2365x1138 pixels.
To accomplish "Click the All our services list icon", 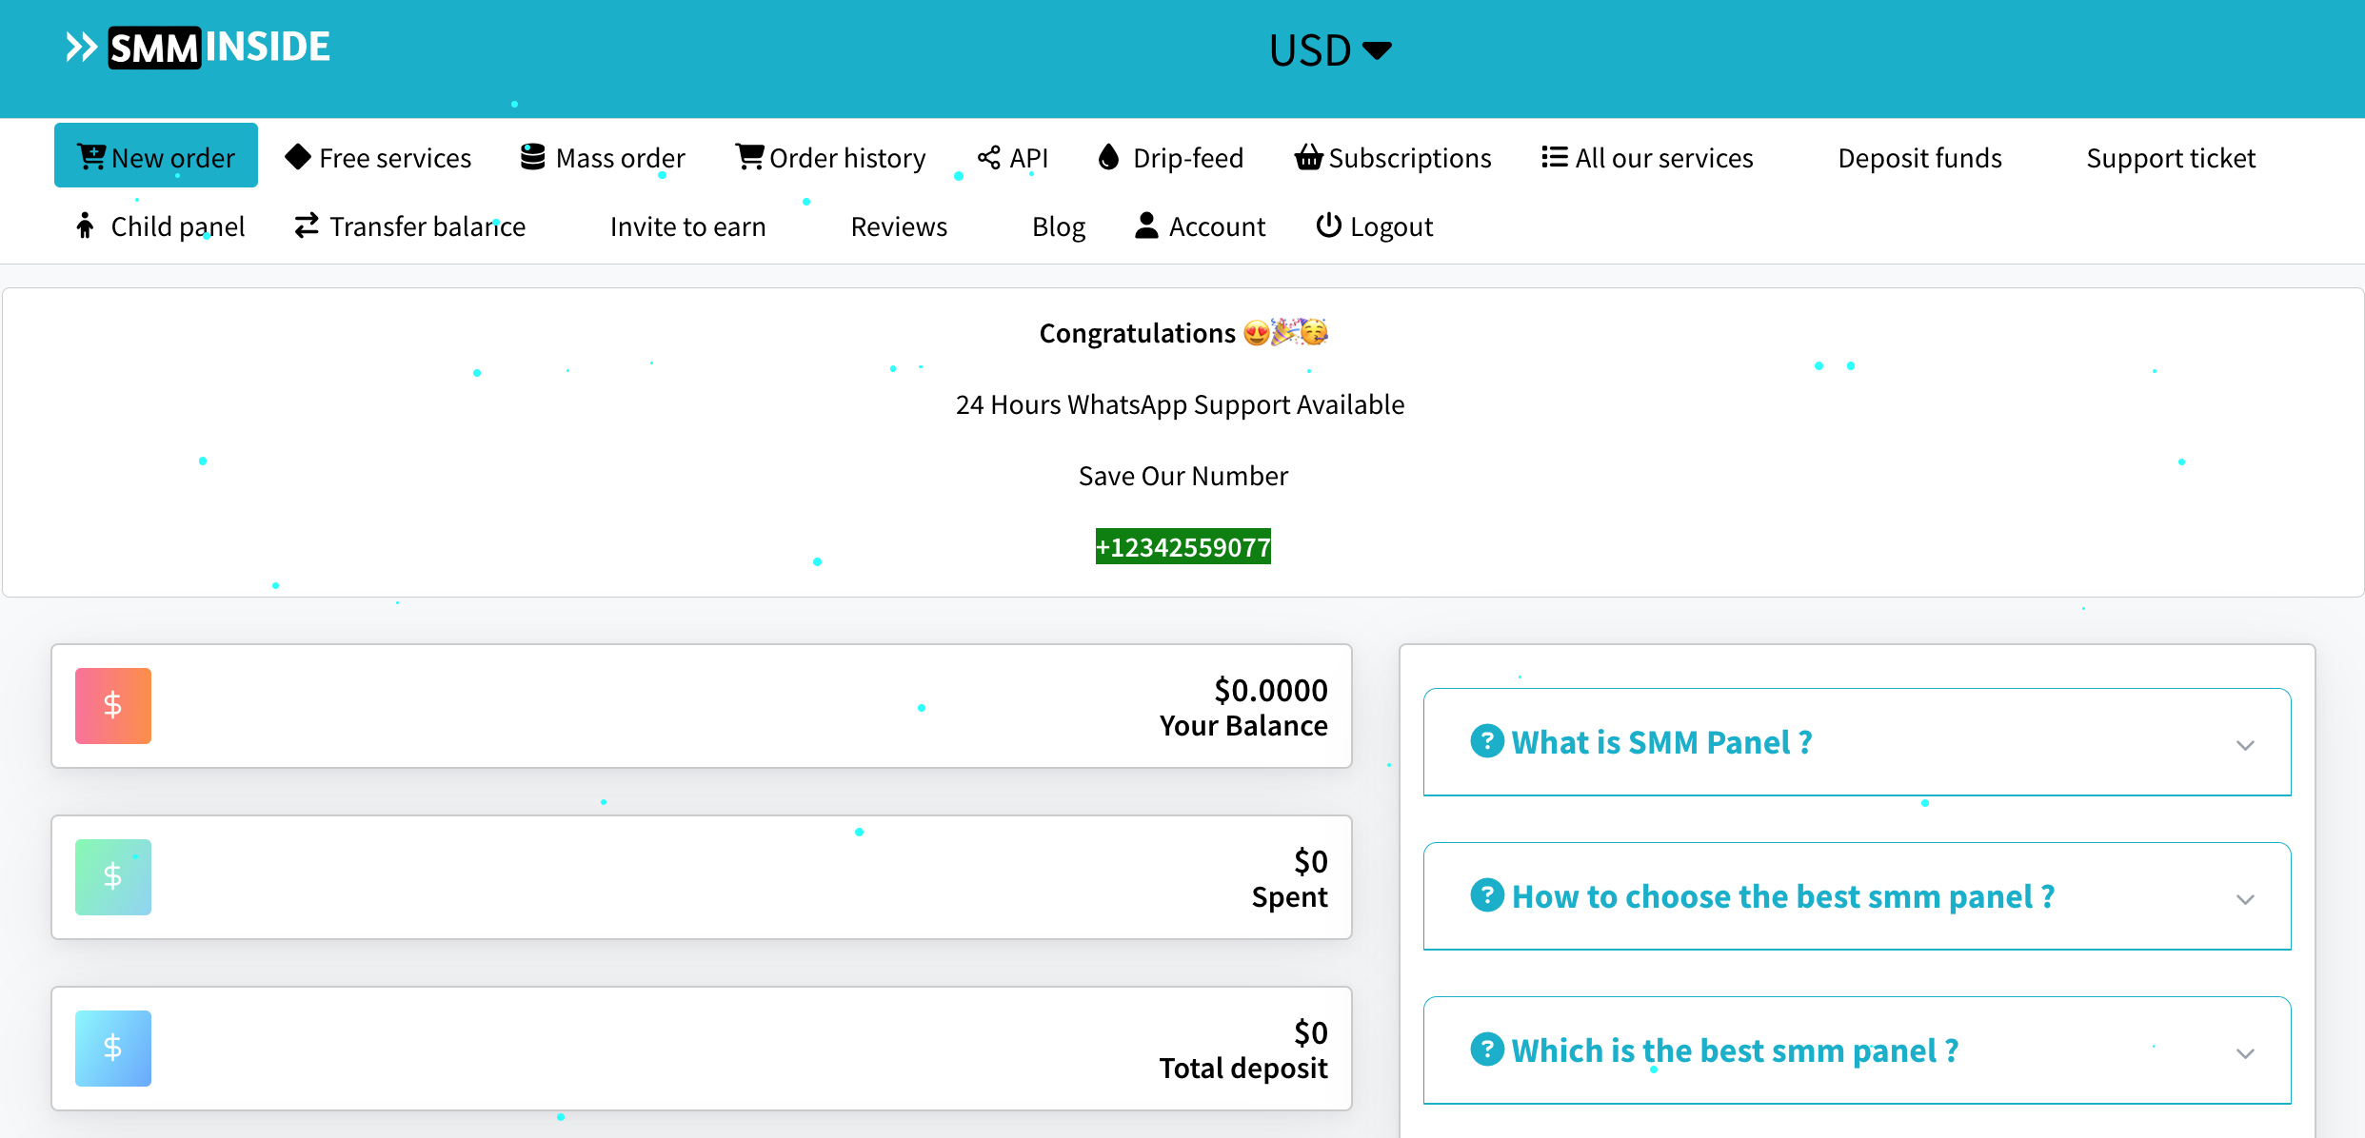I will point(1554,157).
